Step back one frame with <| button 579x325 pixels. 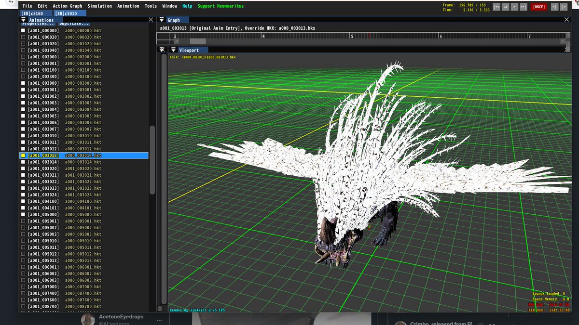[554, 7]
